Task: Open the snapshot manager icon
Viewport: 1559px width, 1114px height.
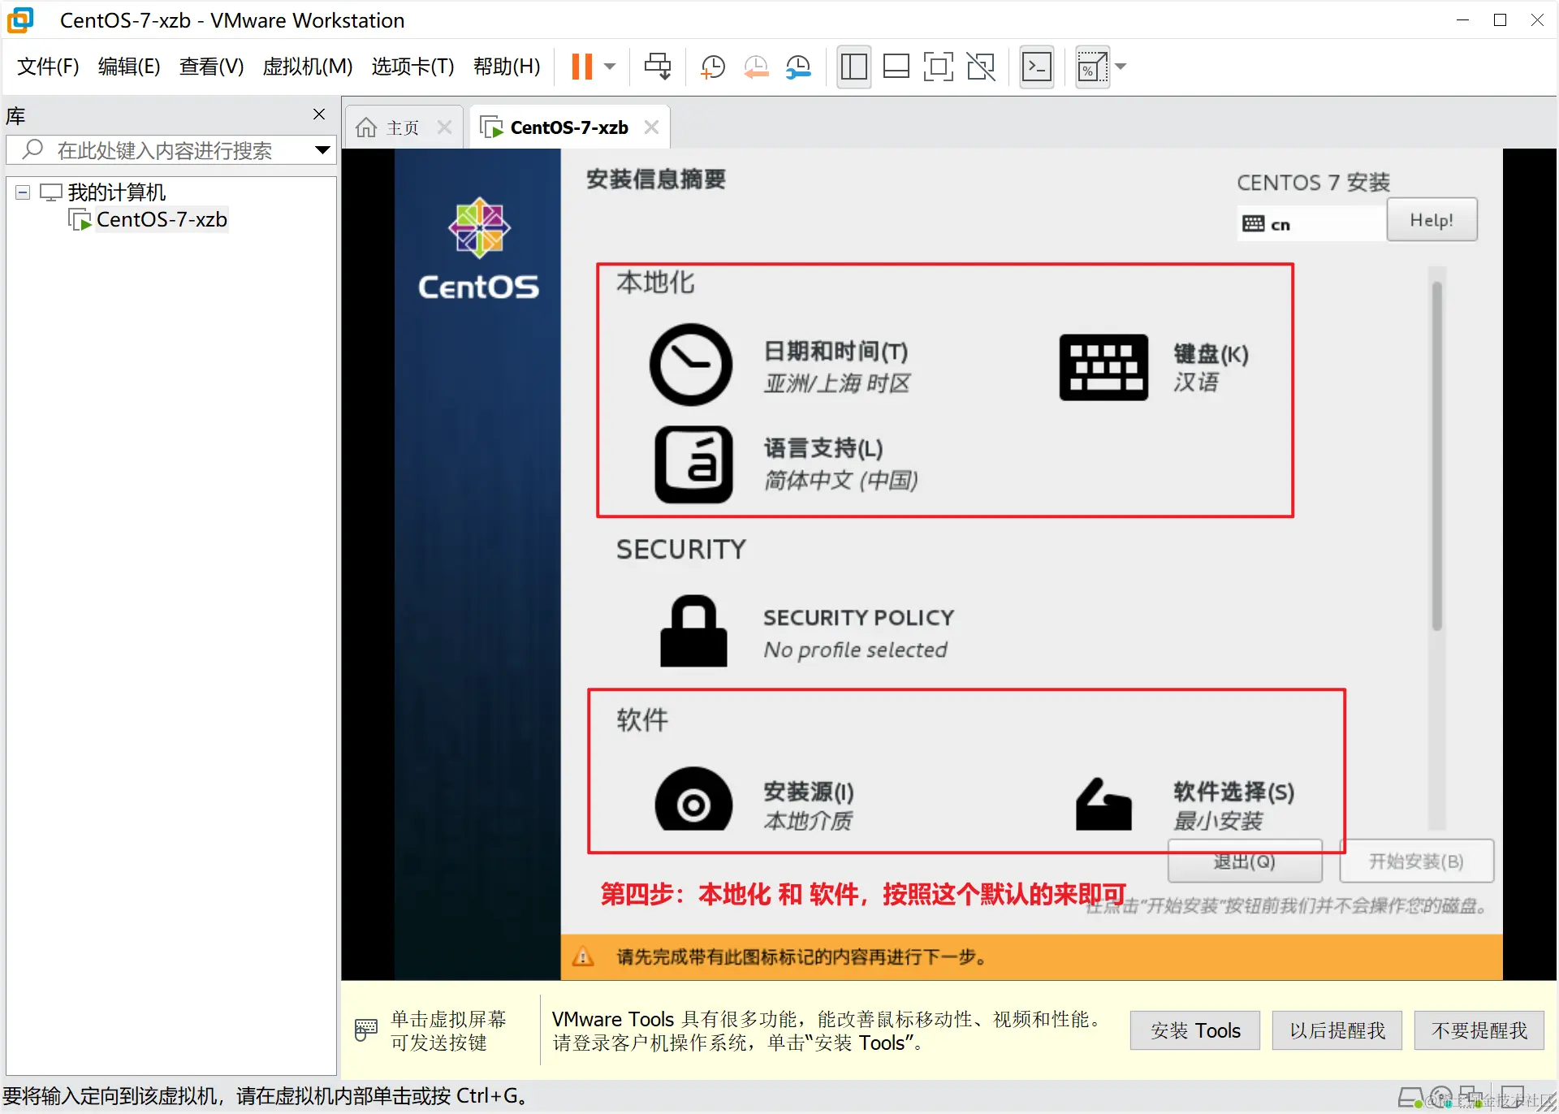Action: click(799, 67)
